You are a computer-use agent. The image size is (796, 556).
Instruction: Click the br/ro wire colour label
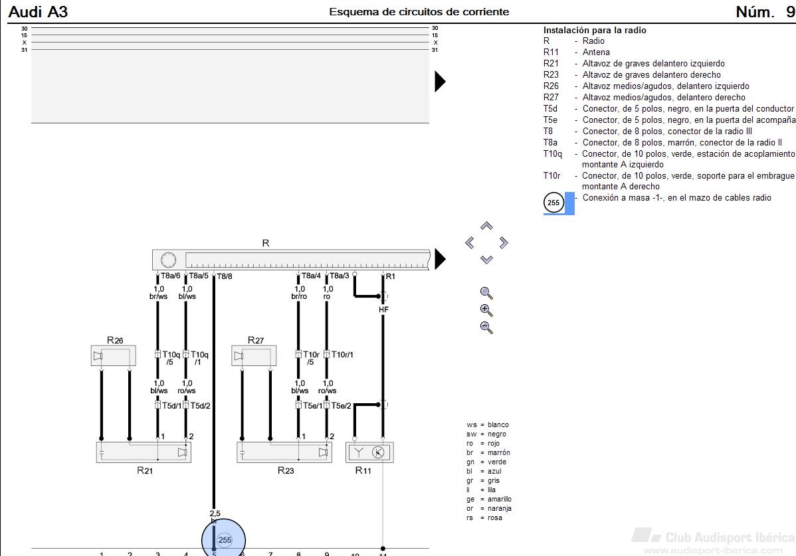pos(299,296)
